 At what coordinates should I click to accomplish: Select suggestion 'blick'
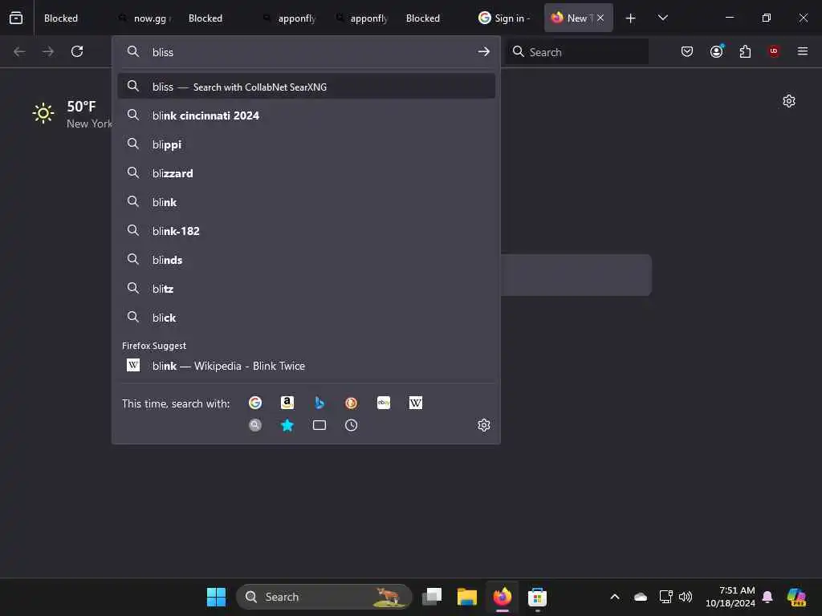coord(306,317)
